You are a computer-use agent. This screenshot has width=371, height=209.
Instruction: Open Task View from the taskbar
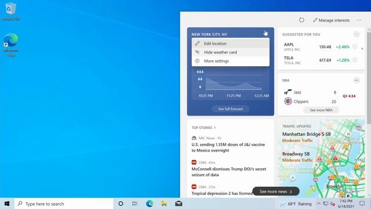tap(134, 204)
